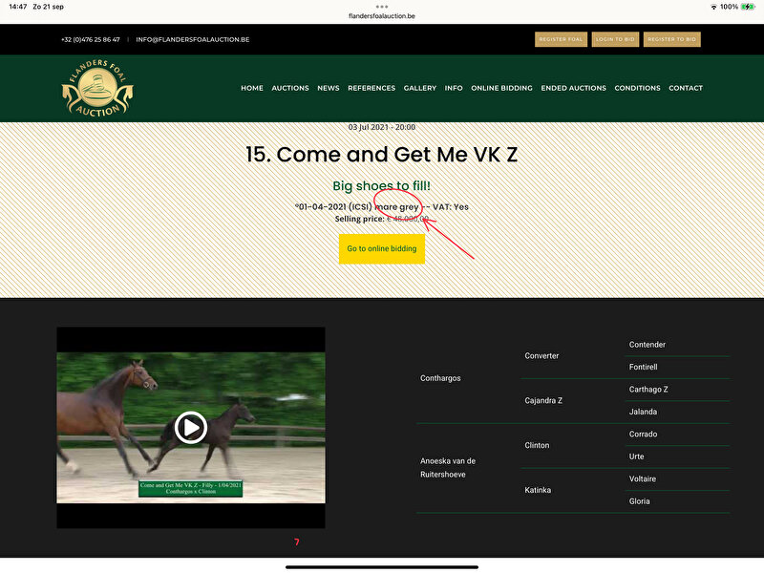Open the Auctions menu item
764x573 pixels.
click(290, 88)
